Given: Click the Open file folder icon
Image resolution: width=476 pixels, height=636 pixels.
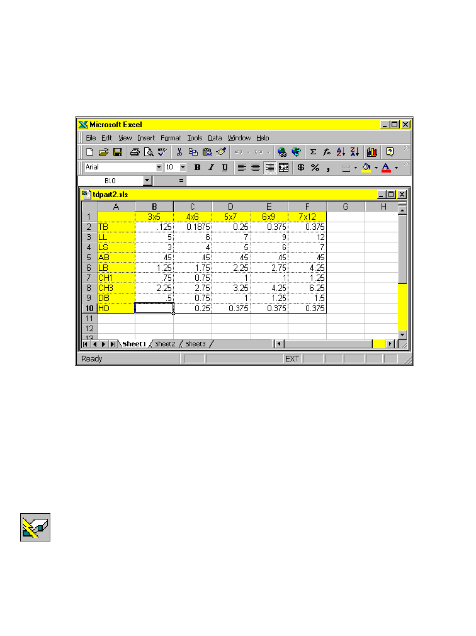Looking at the screenshot, I should click(x=103, y=152).
